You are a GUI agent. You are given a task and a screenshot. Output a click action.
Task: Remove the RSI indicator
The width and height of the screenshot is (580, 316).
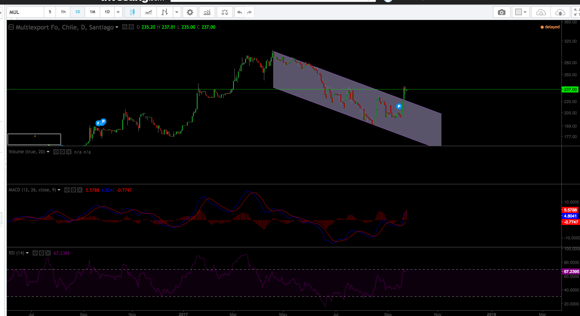pyautogui.click(x=48, y=253)
